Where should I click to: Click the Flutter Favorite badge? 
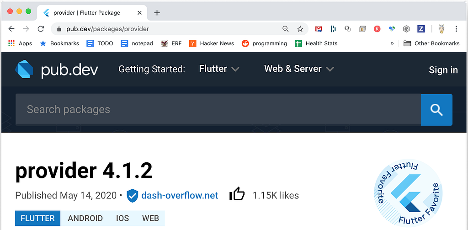408,193
